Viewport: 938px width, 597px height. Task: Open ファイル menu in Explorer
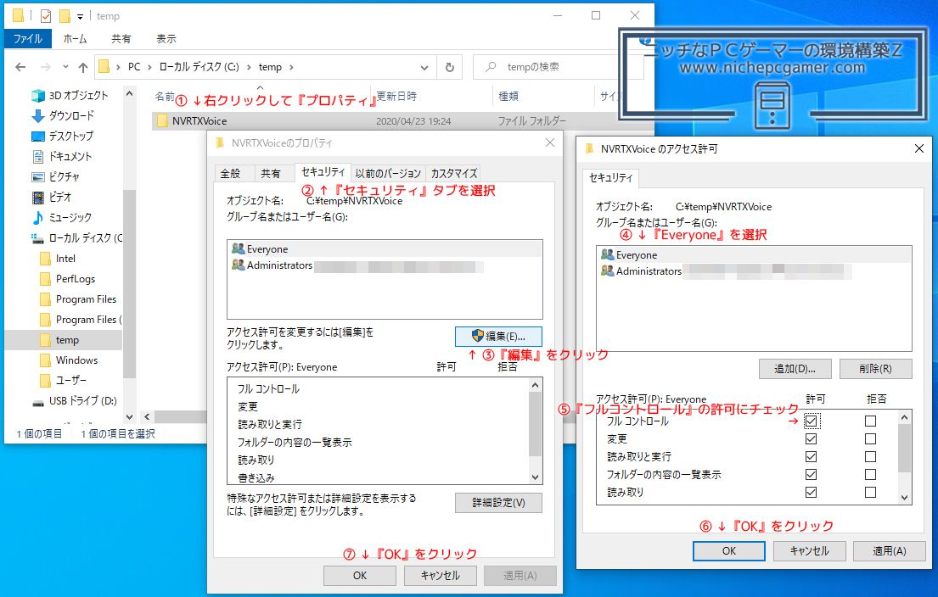click(27, 39)
